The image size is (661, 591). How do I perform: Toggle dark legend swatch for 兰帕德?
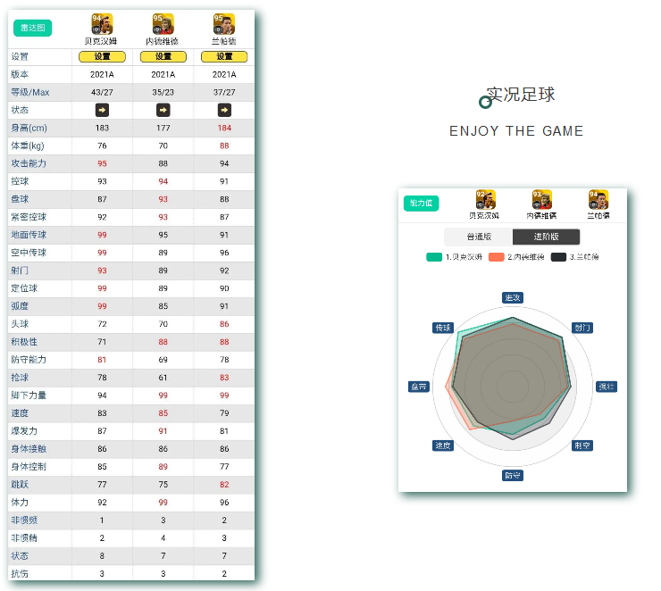click(x=558, y=257)
